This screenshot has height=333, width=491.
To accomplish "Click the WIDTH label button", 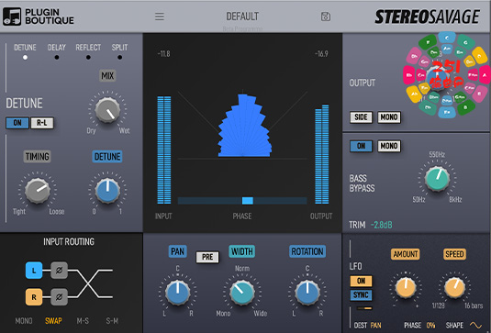I will click(x=242, y=251).
